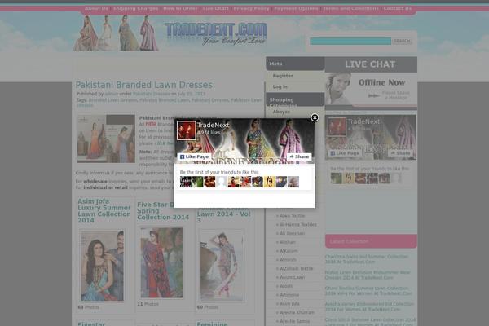Open the TradeNext page name link in the popup
This screenshot has height=326, width=489.
click(214, 125)
